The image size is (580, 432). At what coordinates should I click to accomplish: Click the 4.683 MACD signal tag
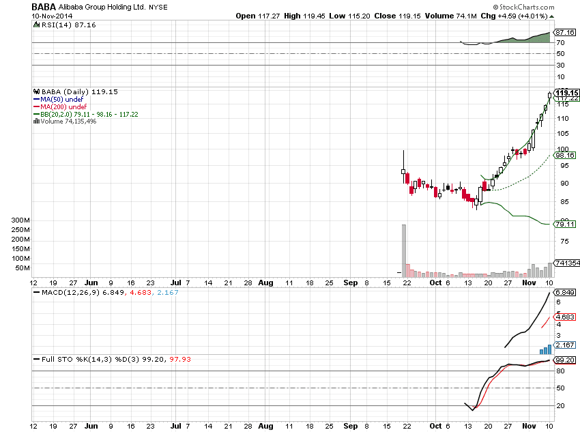pos(565,317)
